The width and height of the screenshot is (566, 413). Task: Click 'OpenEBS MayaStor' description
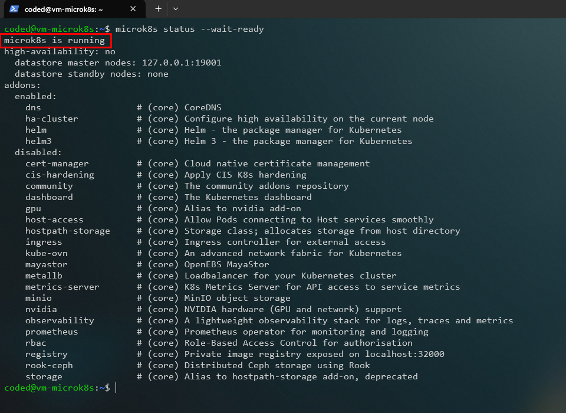pyautogui.click(x=226, y=264)
